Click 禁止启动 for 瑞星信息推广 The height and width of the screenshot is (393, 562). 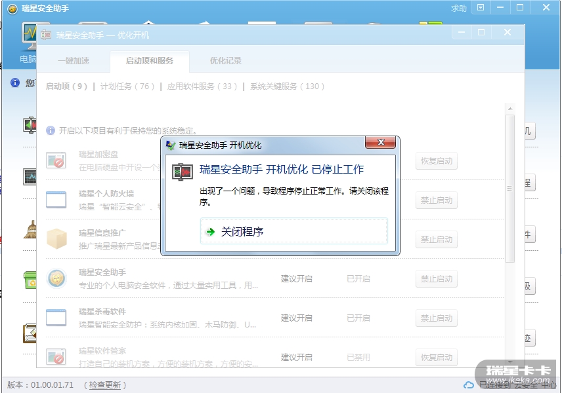[436, 240]
